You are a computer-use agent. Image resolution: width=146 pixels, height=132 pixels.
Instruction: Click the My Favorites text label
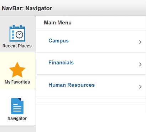point(17,82)
